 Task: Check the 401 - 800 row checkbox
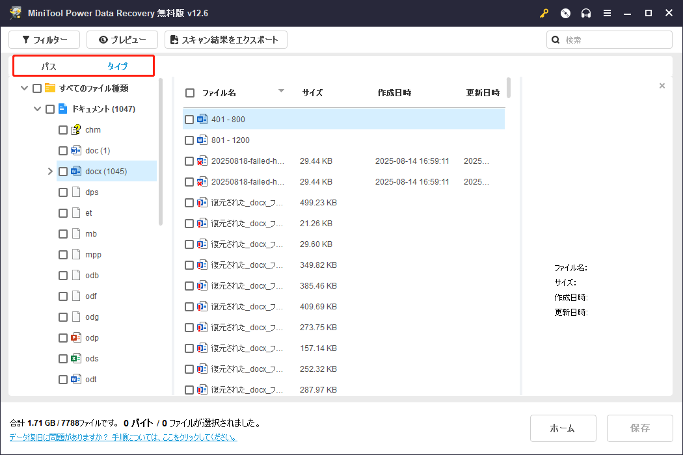tap(189, 120)
